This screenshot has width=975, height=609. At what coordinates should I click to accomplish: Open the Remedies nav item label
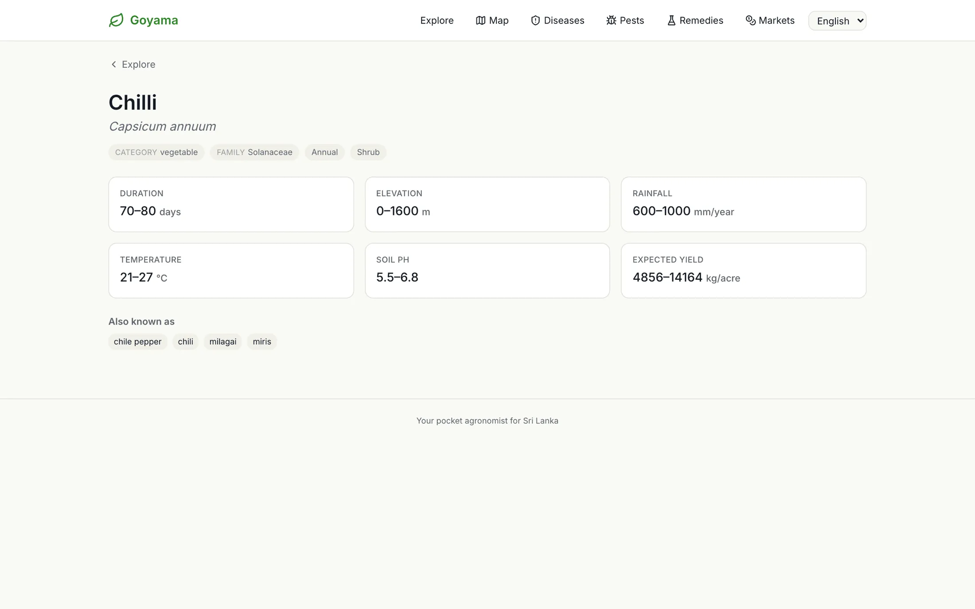click(x=701, y=20)
